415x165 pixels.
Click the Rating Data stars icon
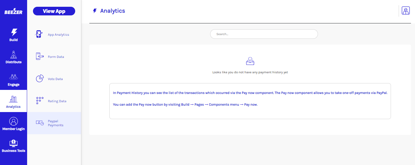click(40, 101)
